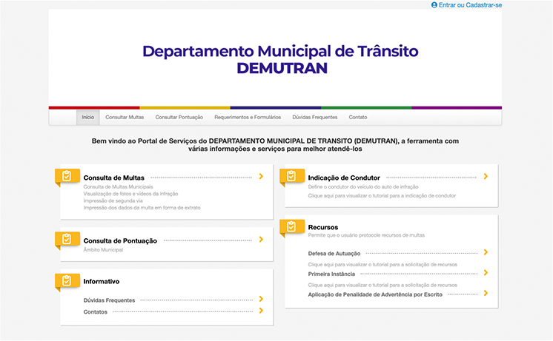Open tutorial link below Defesa de Autuação

coord(383,264)
